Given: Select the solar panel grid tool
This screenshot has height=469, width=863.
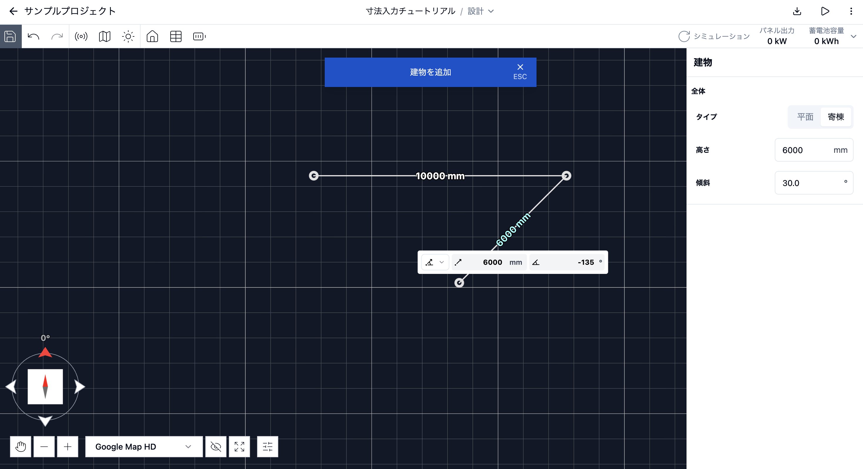Looking at the screenshot, I should 176,36.
